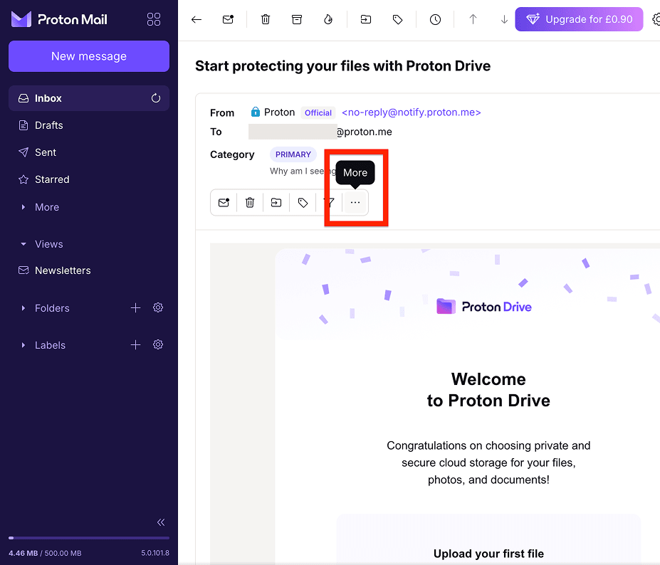Click the version number 5.0.101.8
The image size is (660, 565).
click(155, 553)
